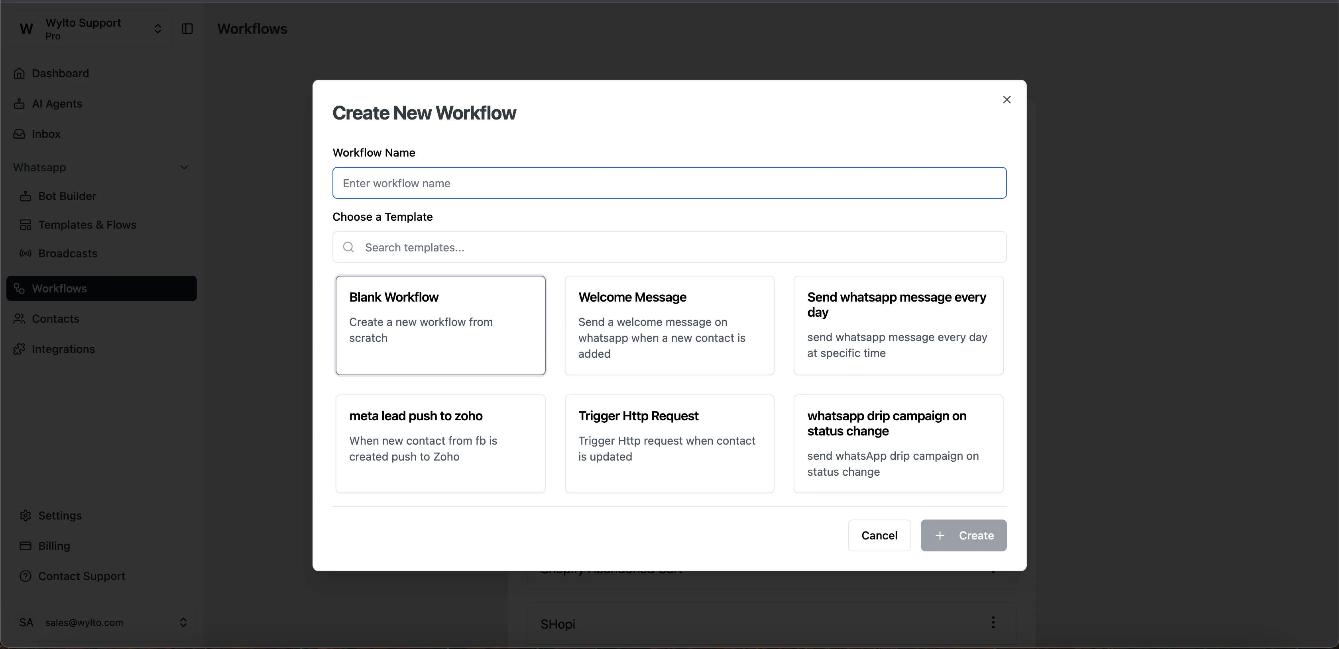Click the SA user avatar
This screenshot has width=1339, height=649.
click(27, 622)
